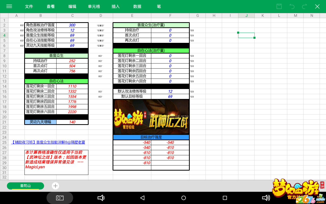Click the 灵动九天技能等级 label cell
326x204 pixels.
(40, 45)
